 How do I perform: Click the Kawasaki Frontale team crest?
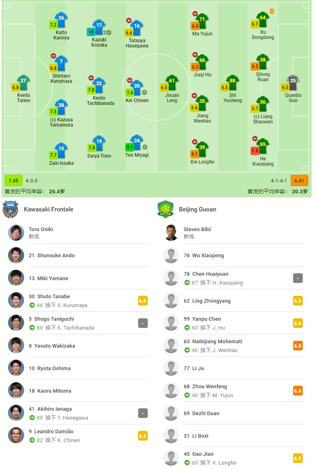pyautogui.click(x=10, y=209)
